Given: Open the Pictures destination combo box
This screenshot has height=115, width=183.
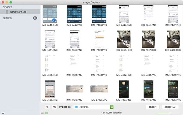Looking at the screenshot, I should 93,107.
